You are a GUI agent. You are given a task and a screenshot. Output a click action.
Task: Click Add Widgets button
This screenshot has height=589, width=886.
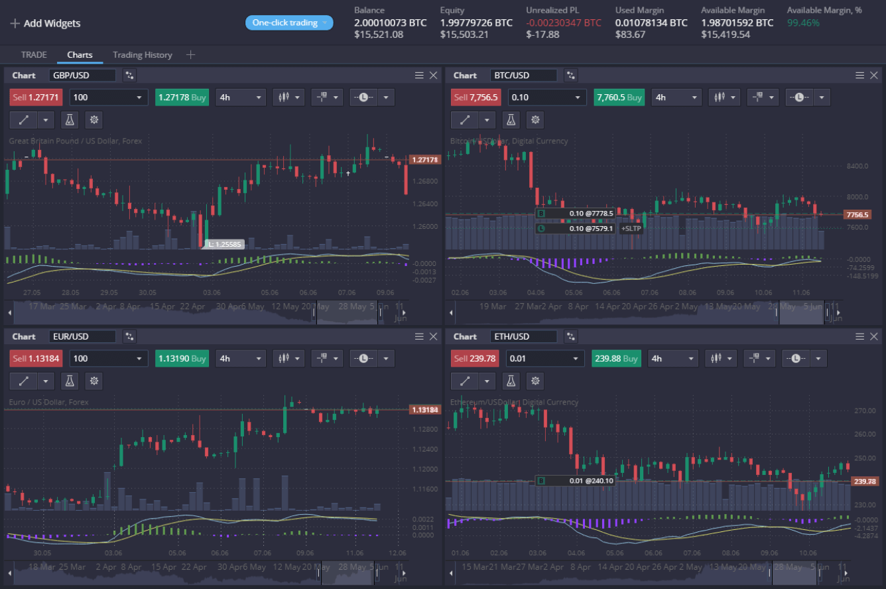coord(45,23)
